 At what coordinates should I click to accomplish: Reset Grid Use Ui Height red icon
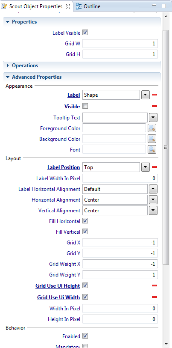coord(155,286)
